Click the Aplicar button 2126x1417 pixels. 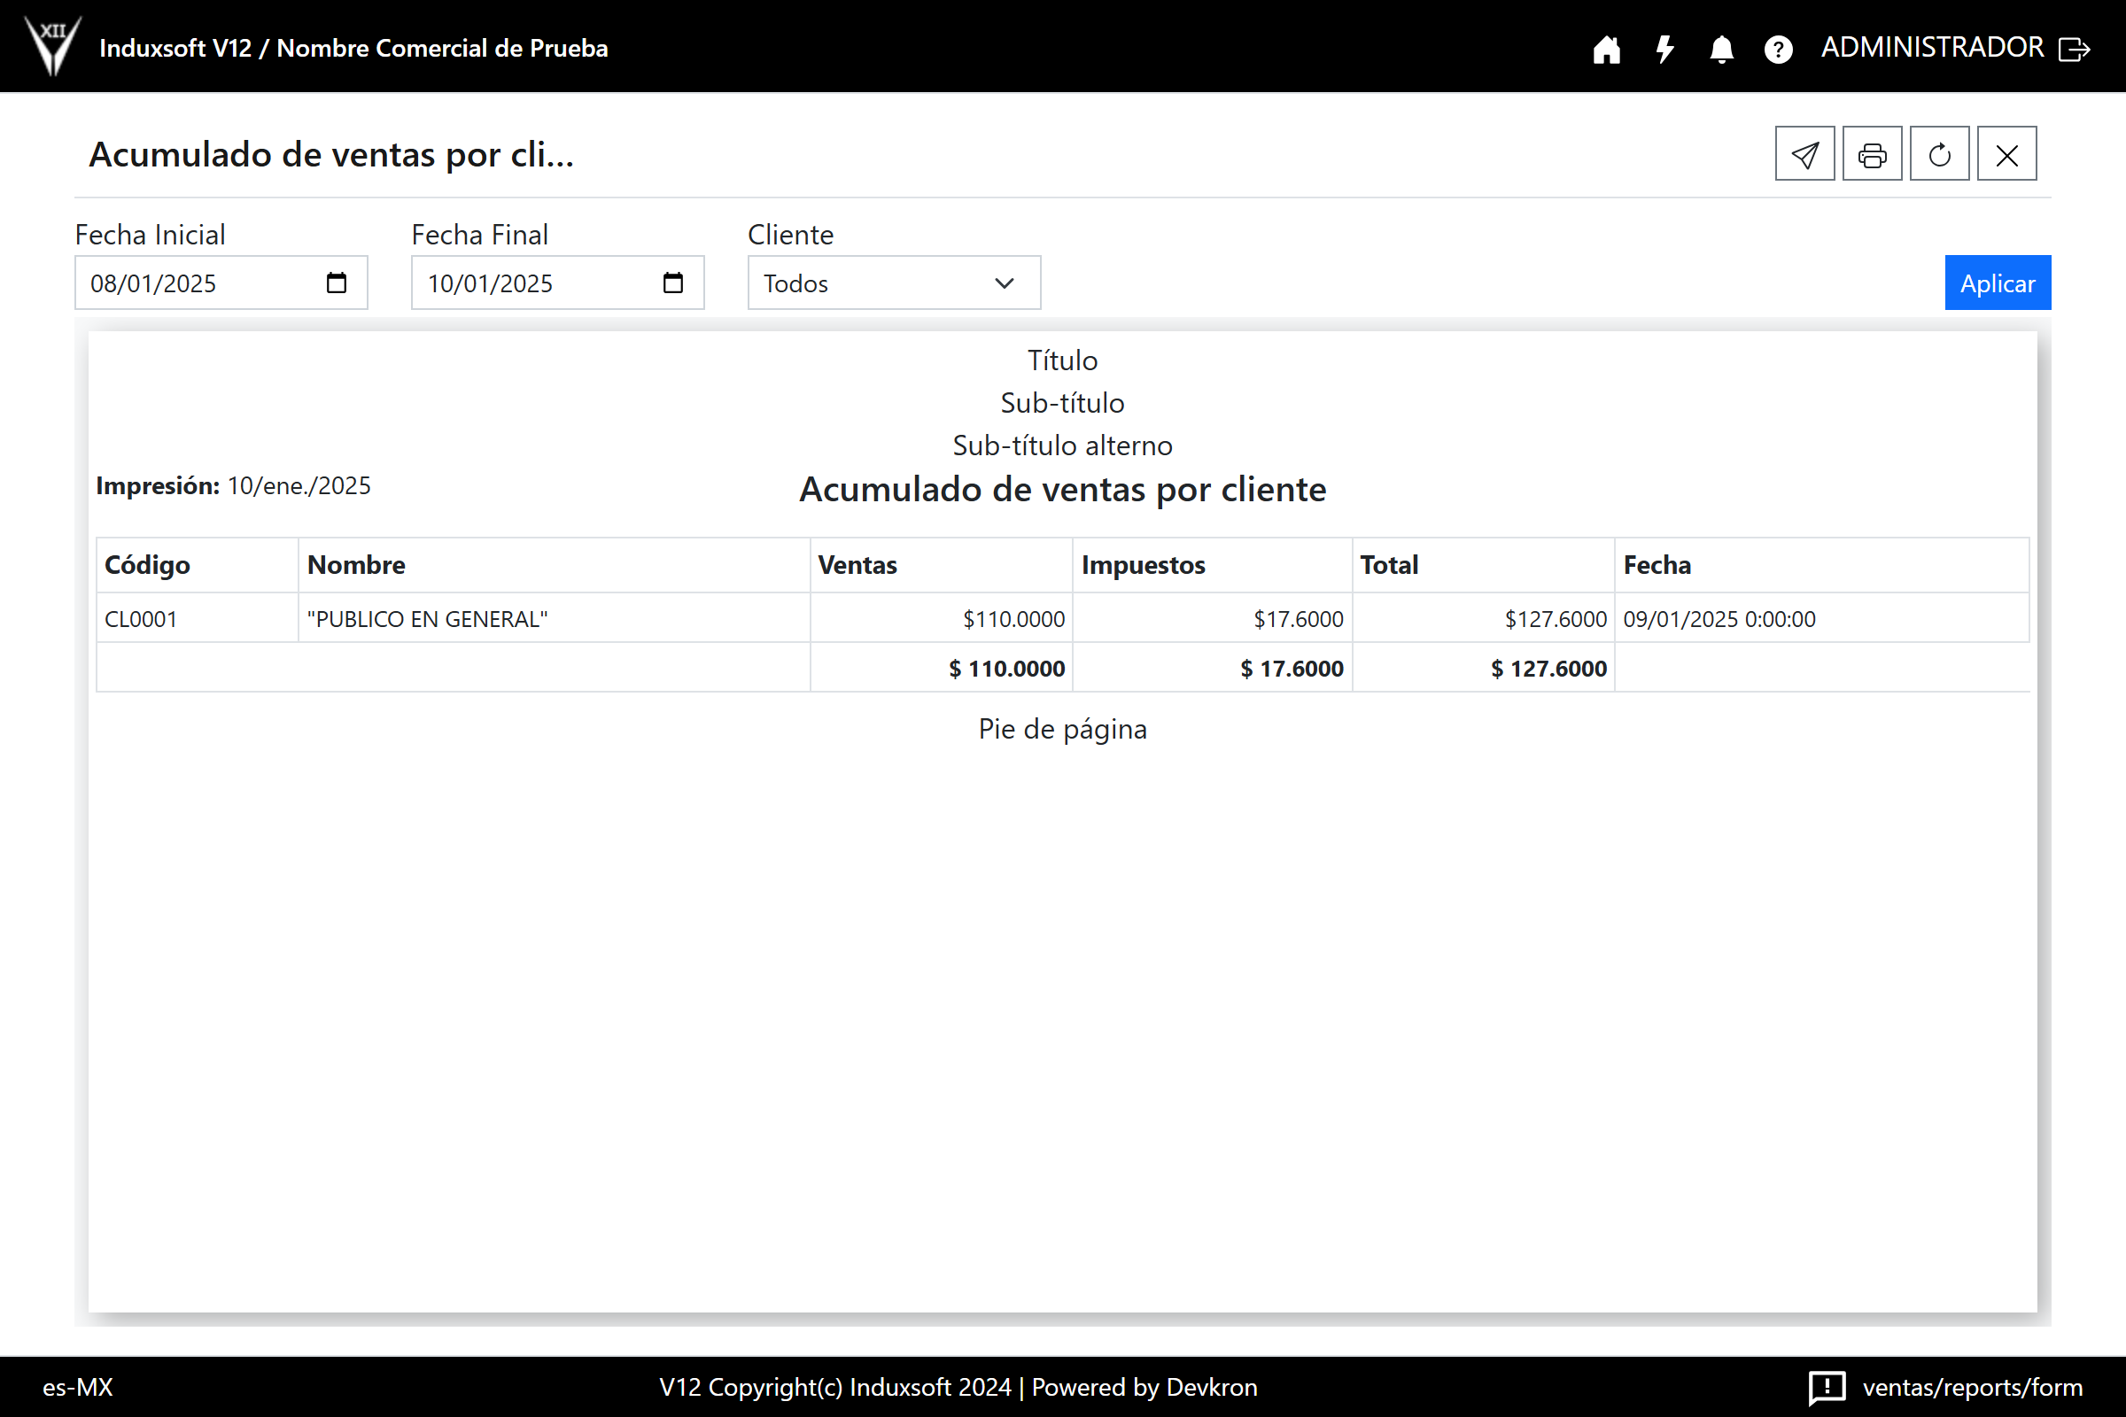click(x=1997, y=283)
